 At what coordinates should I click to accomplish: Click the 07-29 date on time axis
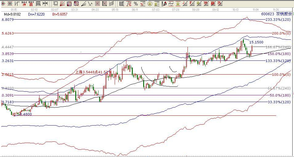click(176, 10)
